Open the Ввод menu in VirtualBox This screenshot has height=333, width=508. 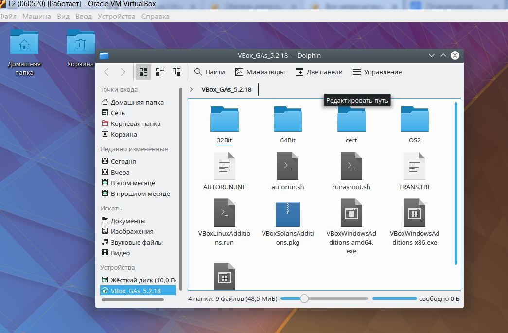[x=84, y=16]
